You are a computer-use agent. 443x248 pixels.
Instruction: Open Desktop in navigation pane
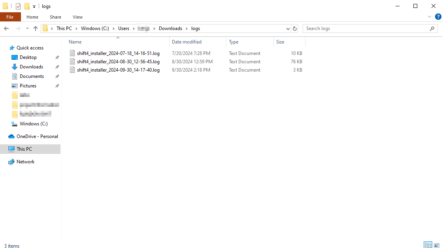[x=28, y=57]
